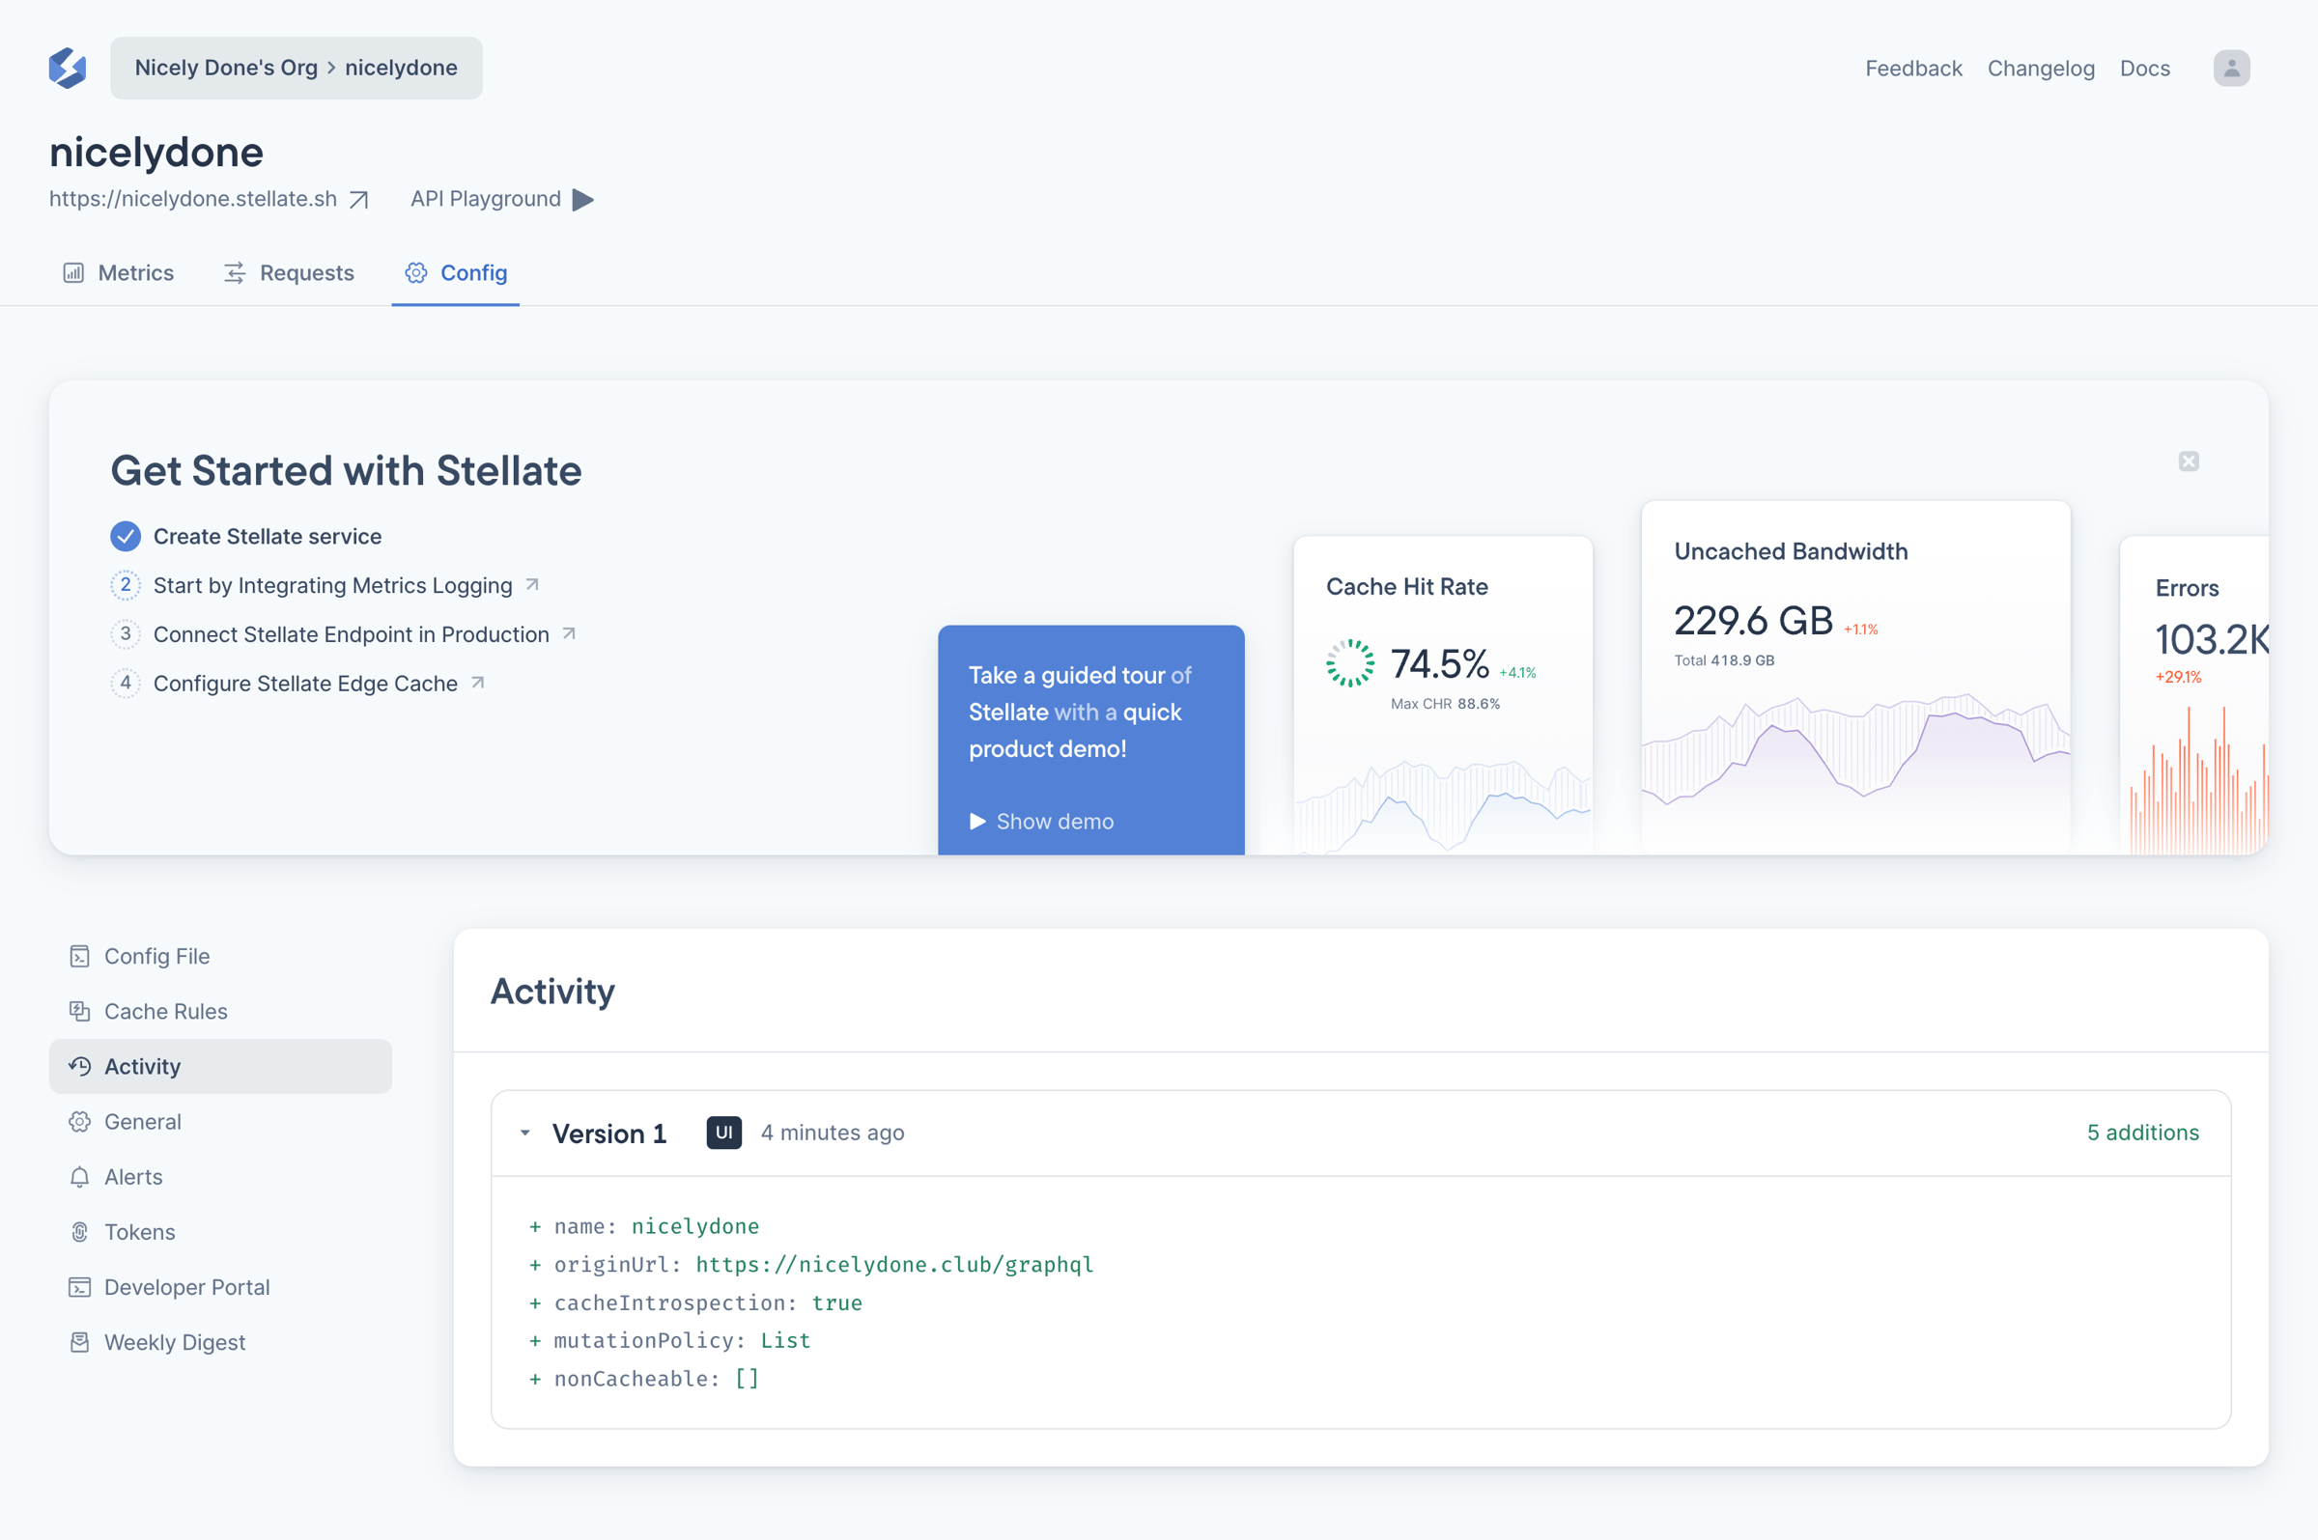Click arrow icon next to Configure Edge Cache
The height and width of the screenshot is (1540, 2318).
click(x=477, y=683)
